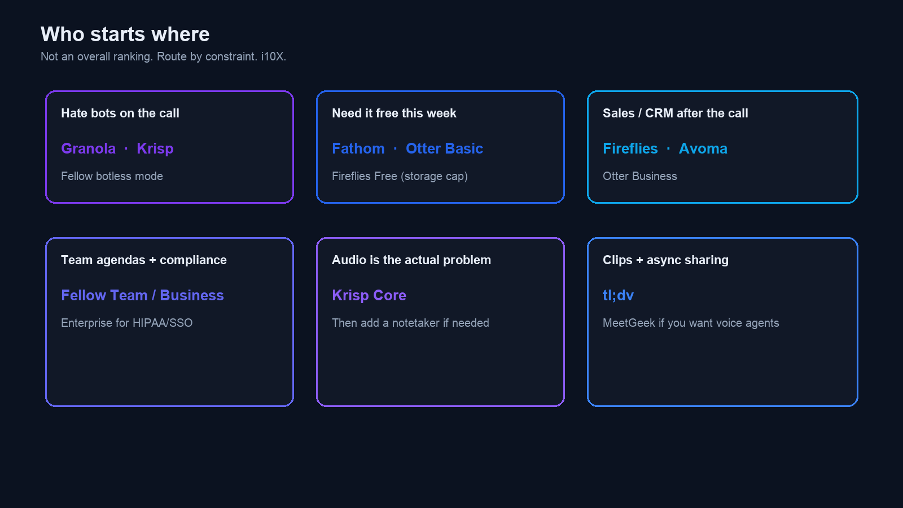Viewport: 903px width, 508px height.
Task: Click the 'Krisp Core' name
Action: 369,295
